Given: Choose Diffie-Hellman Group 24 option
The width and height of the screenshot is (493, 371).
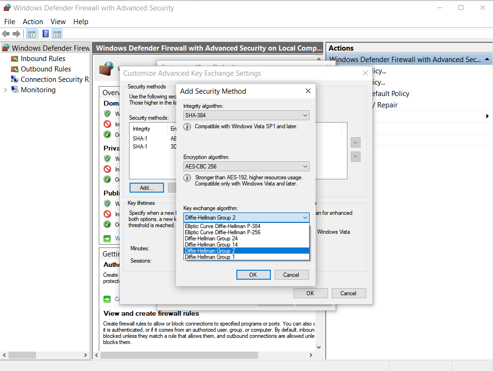Looking at the screenshot, I should tap(246, 238).
